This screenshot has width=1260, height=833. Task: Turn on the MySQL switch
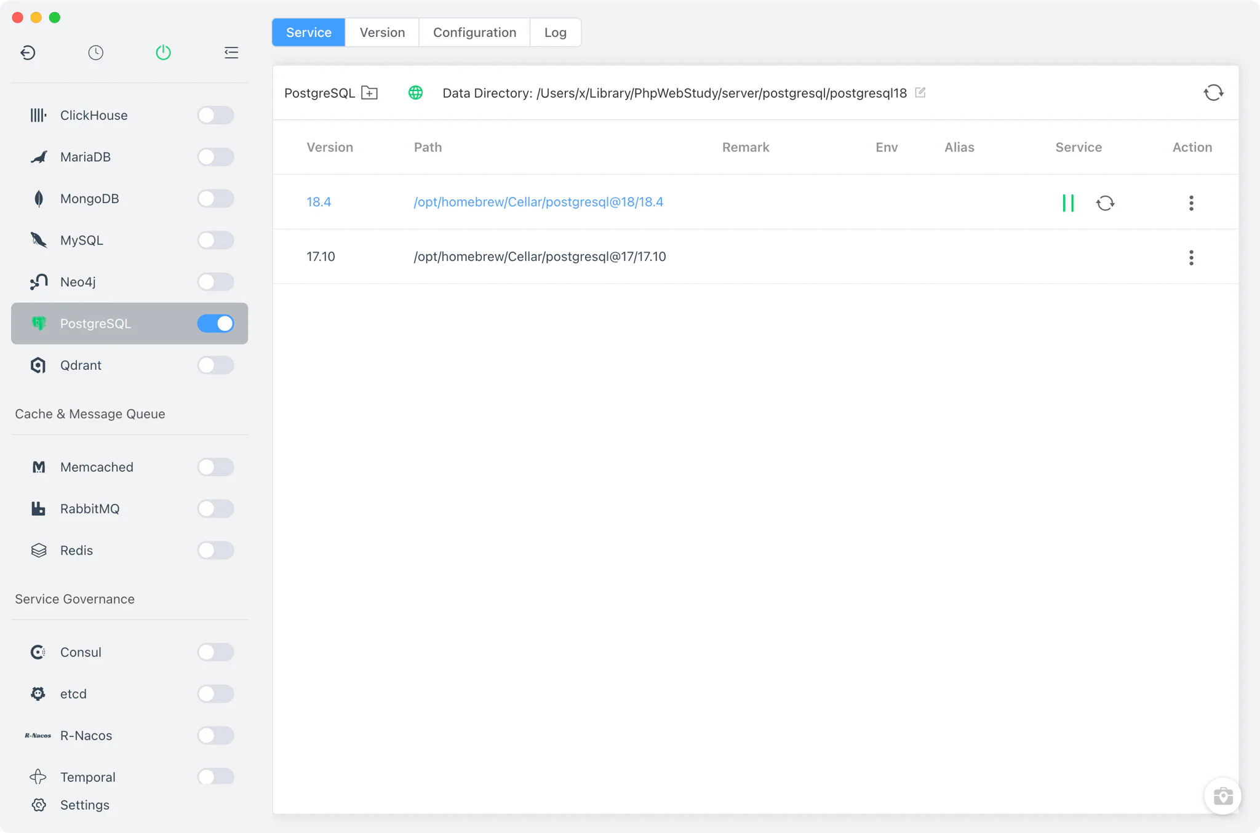pos(215,240)
